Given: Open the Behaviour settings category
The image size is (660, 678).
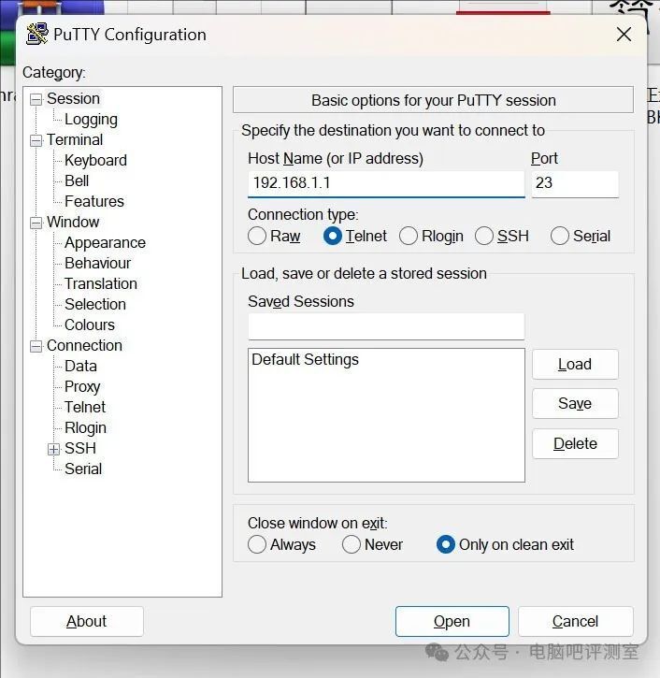Looking at the screenshot, I should (x=97, y=263).
